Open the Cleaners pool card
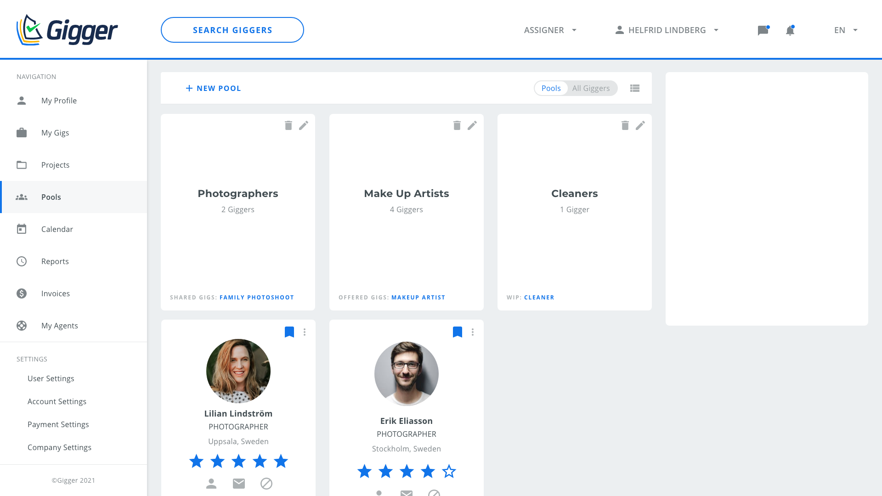This screenshot has width=882, height=496. (x=575, y=212)
